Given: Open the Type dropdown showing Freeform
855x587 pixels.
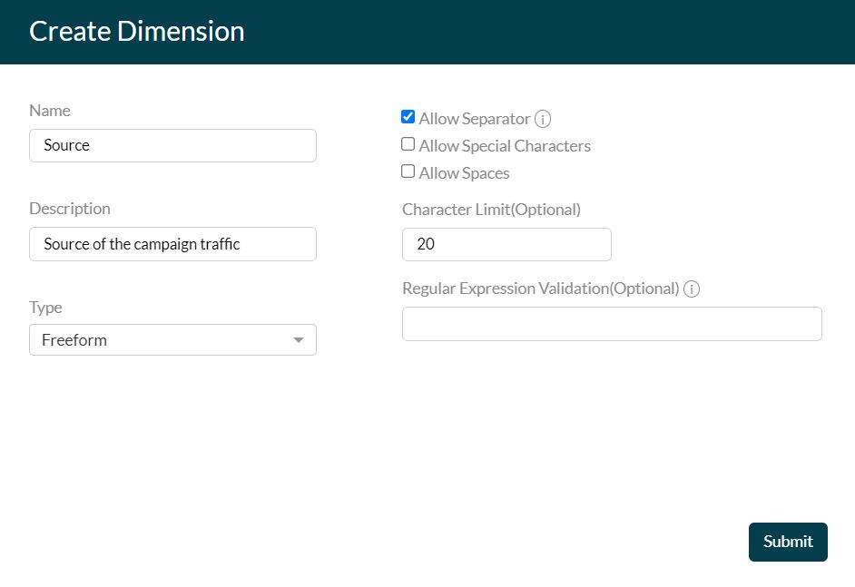Looking at the screenshot, I should (x=172, y=339).
